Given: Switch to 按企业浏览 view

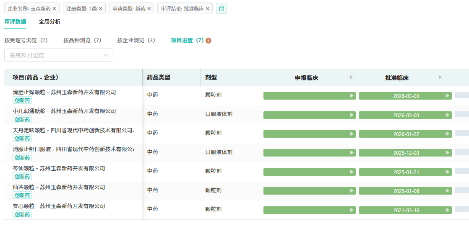Looking at the screenshot, I should (136, 41).
